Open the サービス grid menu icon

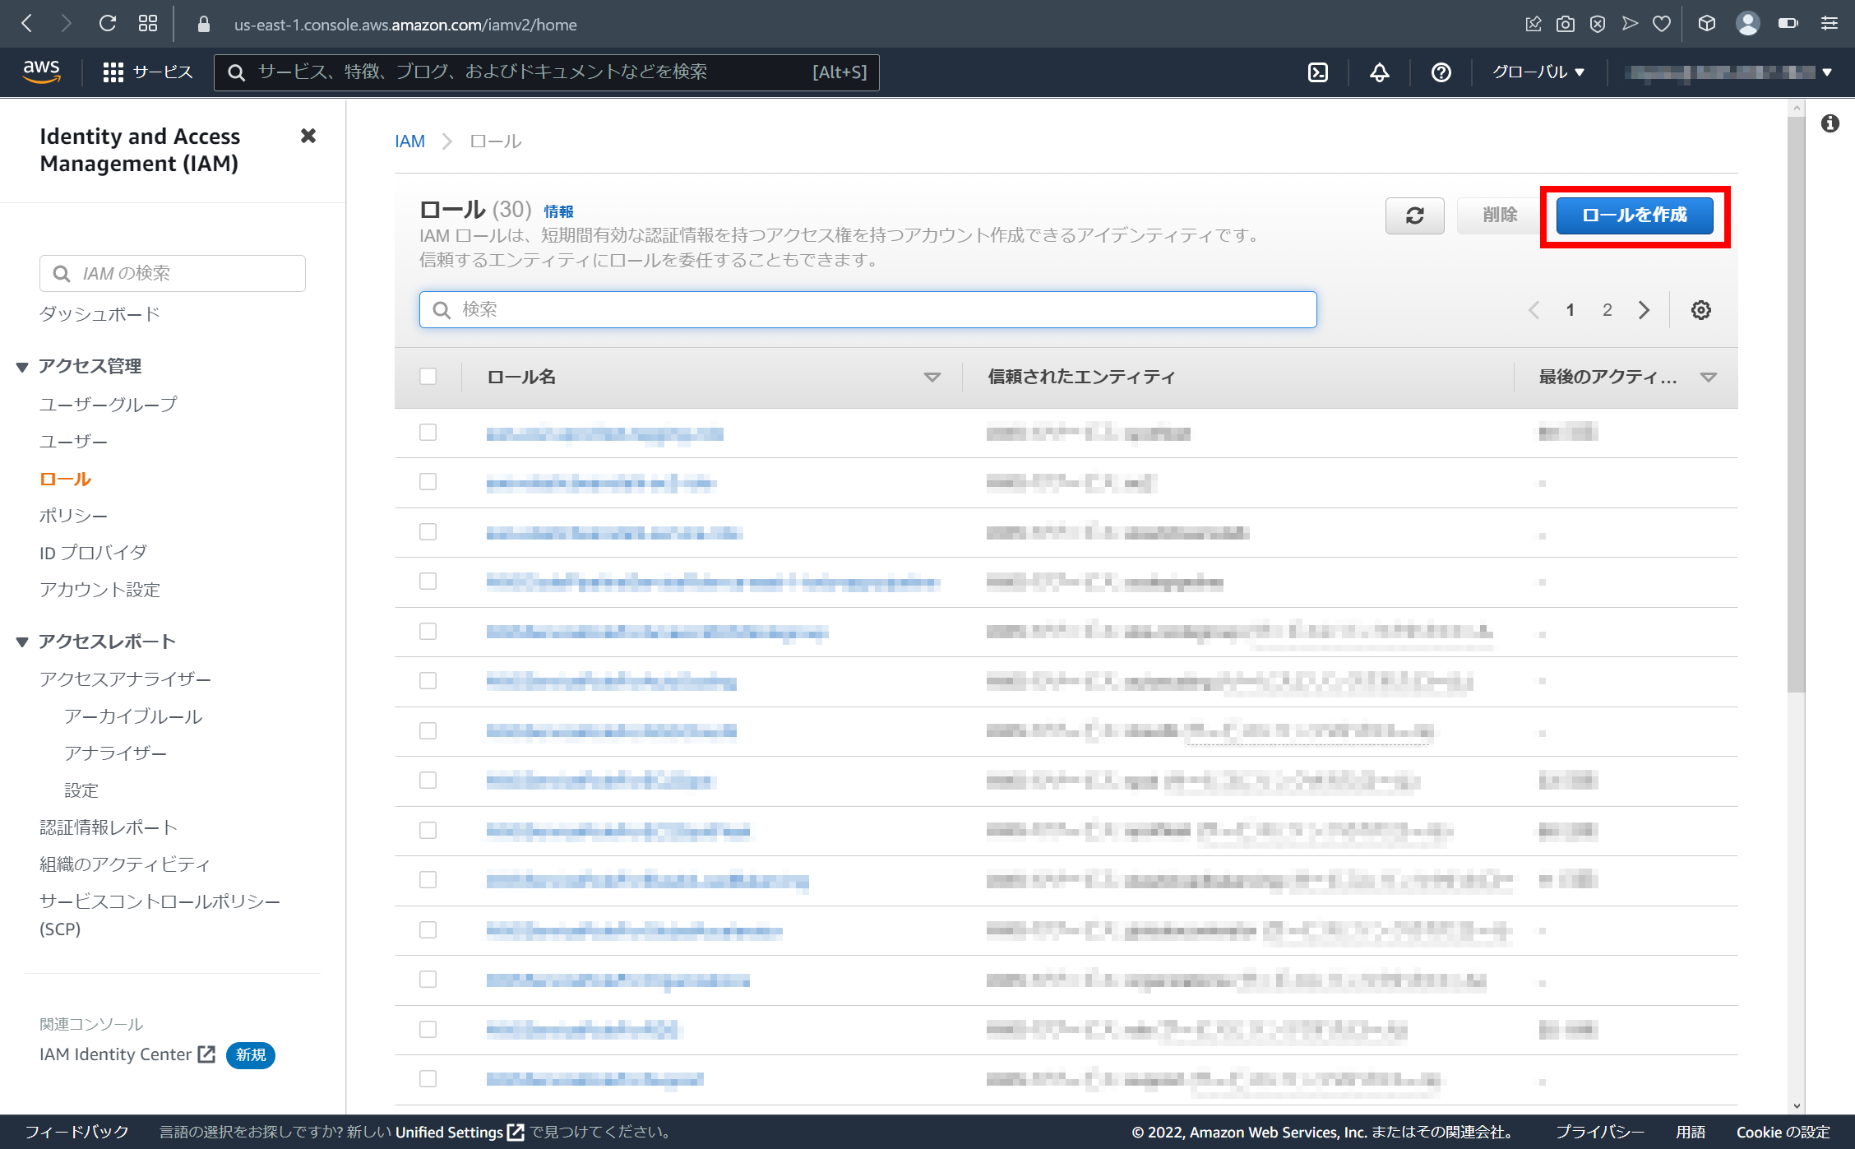pos(115,72)
